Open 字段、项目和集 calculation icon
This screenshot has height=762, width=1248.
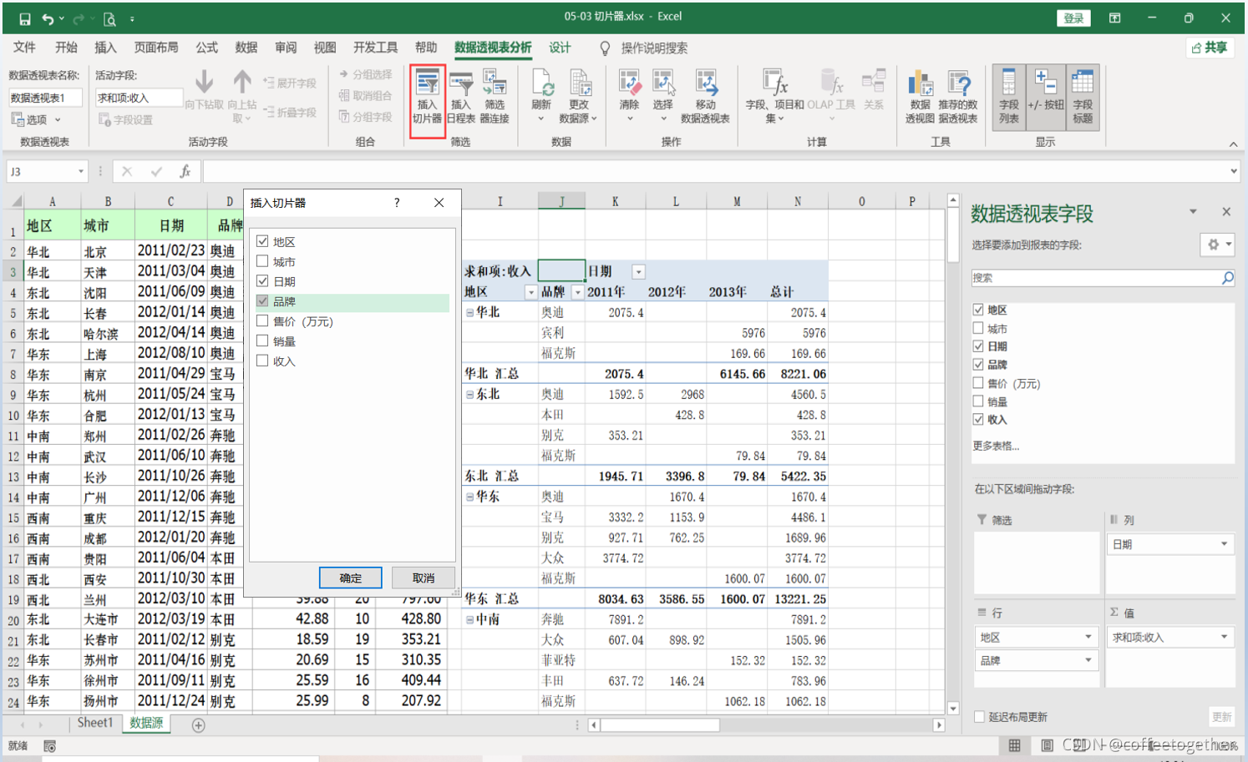(x=774, y=97)
